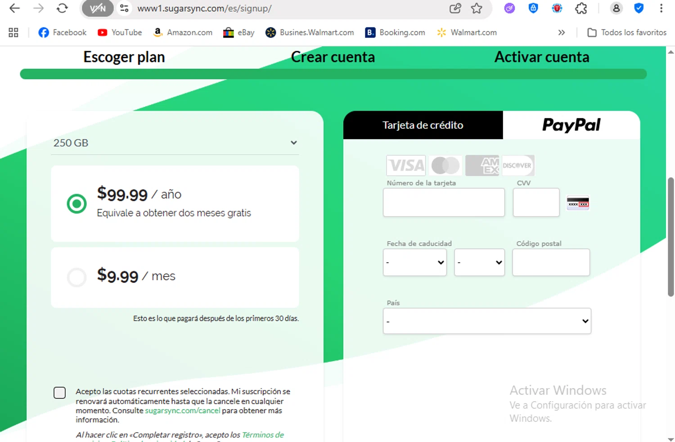Open the extensions puzzle menu
Viewport: 675px width, 442px height.
click(581, 8)
